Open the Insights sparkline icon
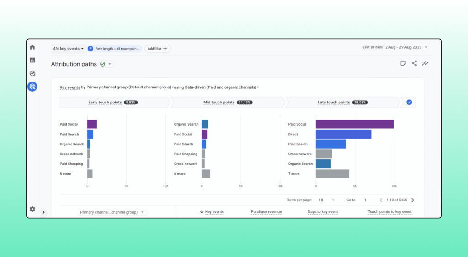Screen dimensions: 468x257 pyautogui.click(x=425, y=63)
